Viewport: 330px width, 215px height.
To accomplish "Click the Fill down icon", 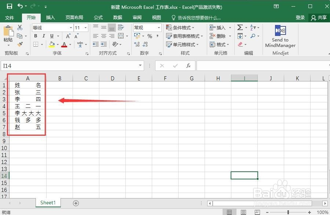I will (240, 36).
